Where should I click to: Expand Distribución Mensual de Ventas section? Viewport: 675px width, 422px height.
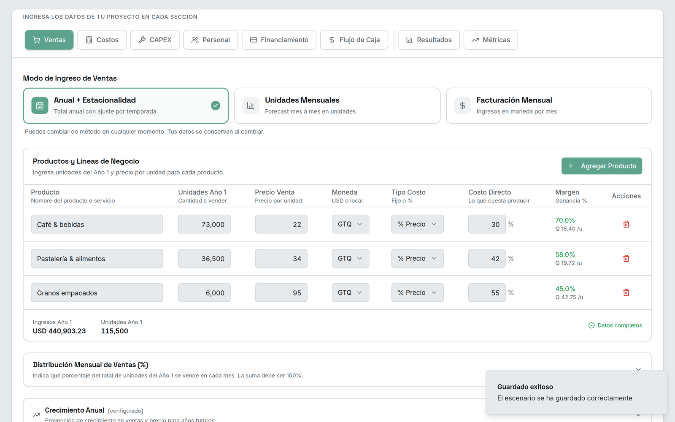tap(638, 370)
